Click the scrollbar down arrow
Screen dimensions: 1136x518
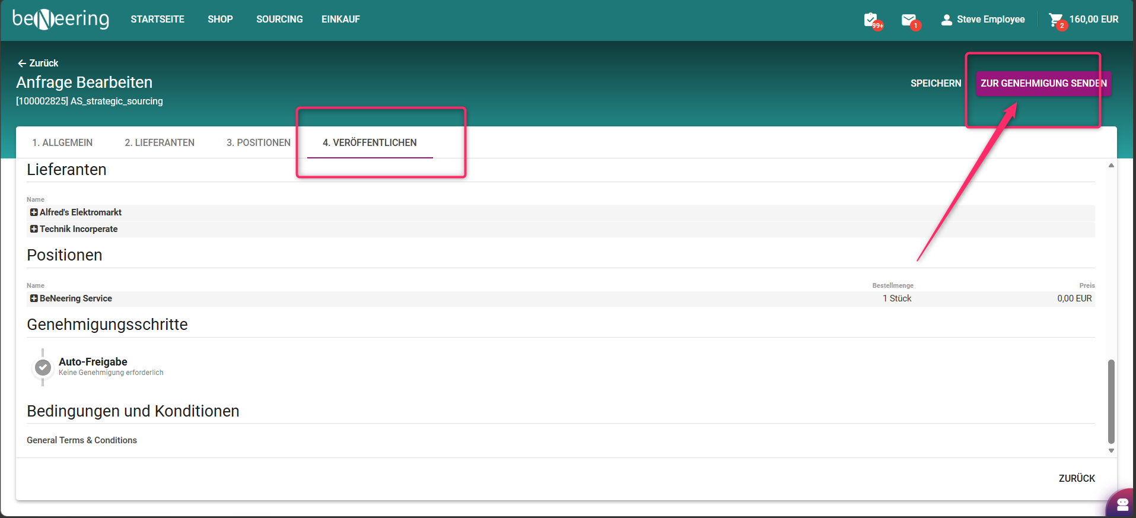tap(1111, 450)
